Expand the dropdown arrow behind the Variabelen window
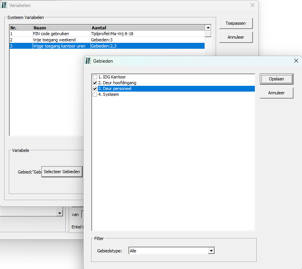 point(60,213)
